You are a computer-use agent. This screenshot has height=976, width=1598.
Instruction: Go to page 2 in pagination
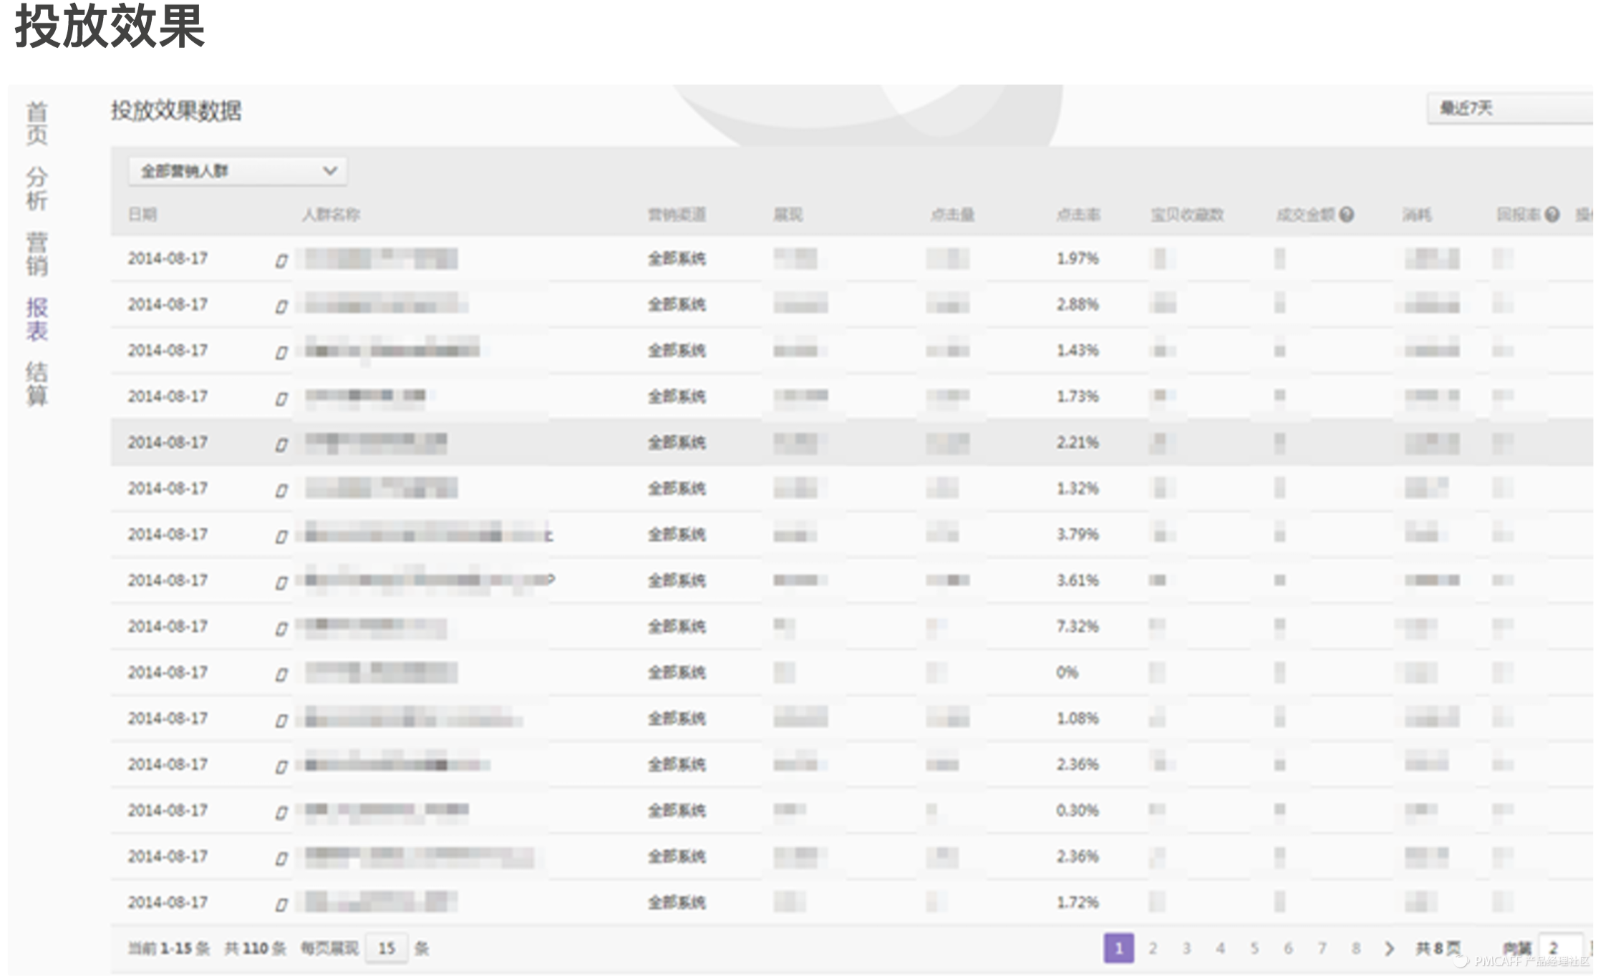tap(1153, 948)
